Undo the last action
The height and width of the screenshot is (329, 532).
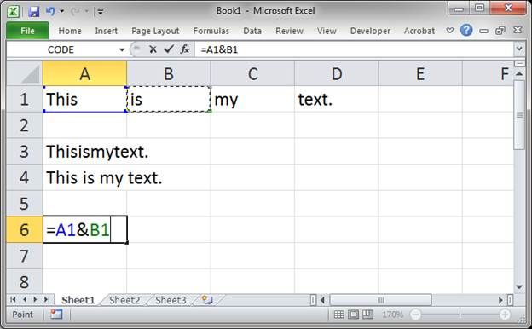pos(50,11)
